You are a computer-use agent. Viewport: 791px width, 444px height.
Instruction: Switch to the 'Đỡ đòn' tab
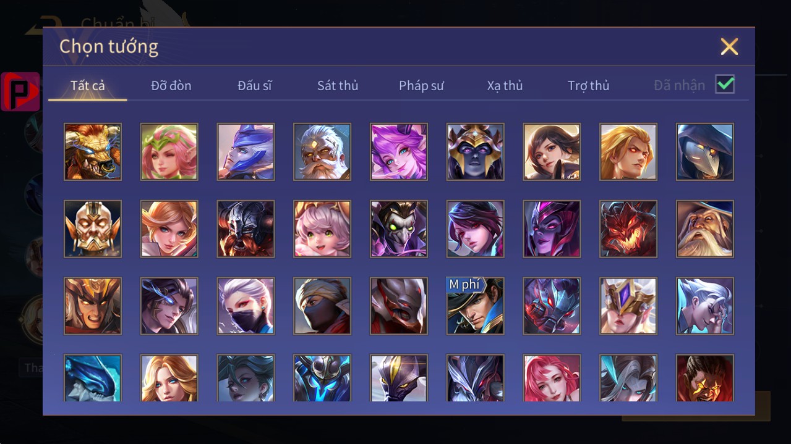171,86
